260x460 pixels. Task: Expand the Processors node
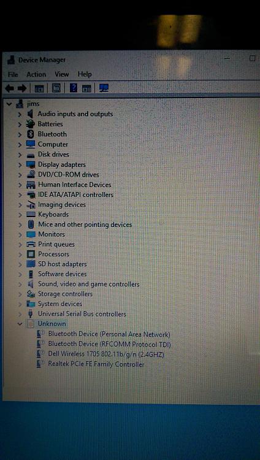20,255
